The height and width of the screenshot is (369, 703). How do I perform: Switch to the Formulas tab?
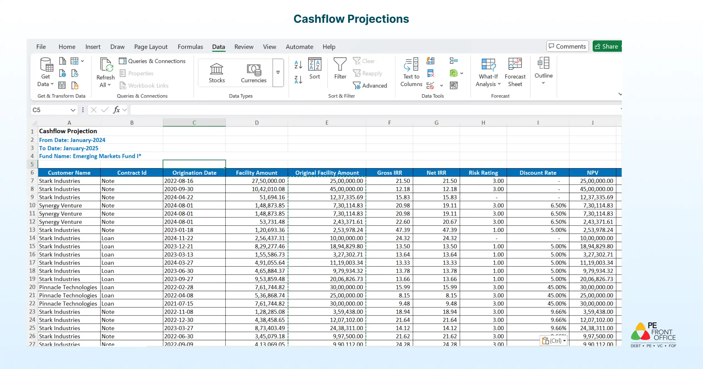point(190,47)
